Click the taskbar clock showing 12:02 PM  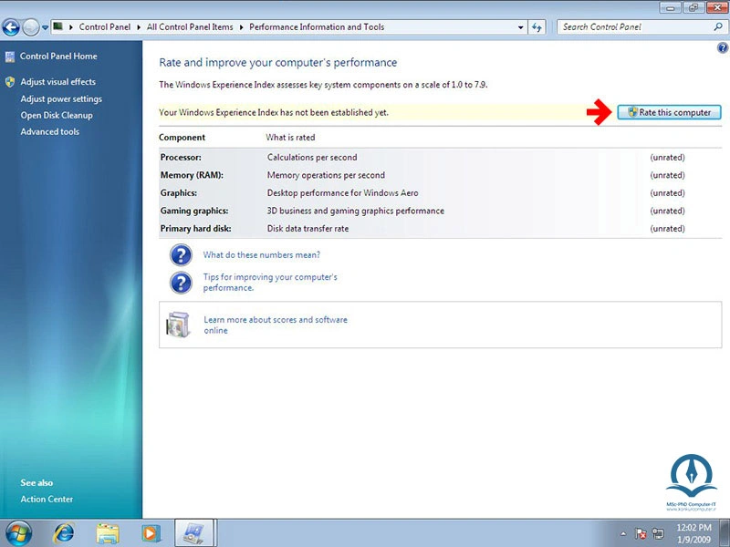tap(693, 533)
